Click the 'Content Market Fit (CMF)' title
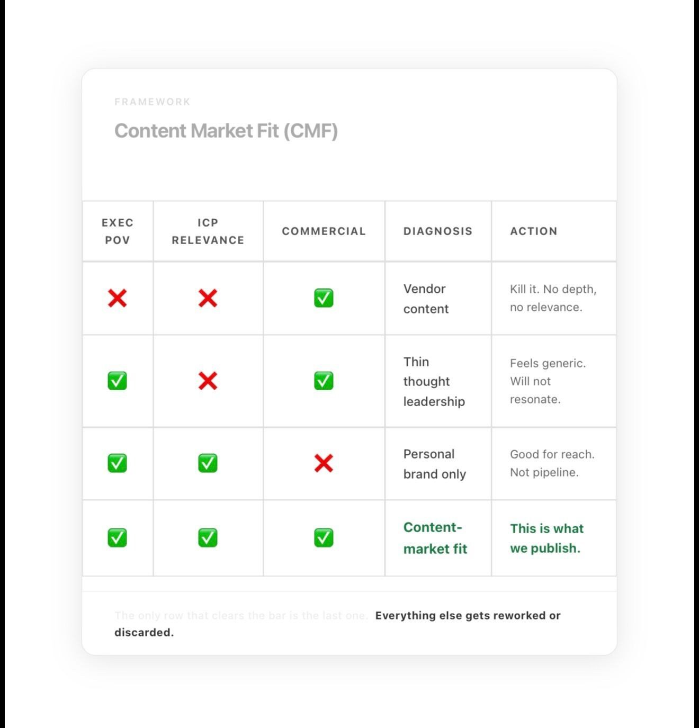The height and width of the screenshot is (728, 699). click(x=226, y=131)
